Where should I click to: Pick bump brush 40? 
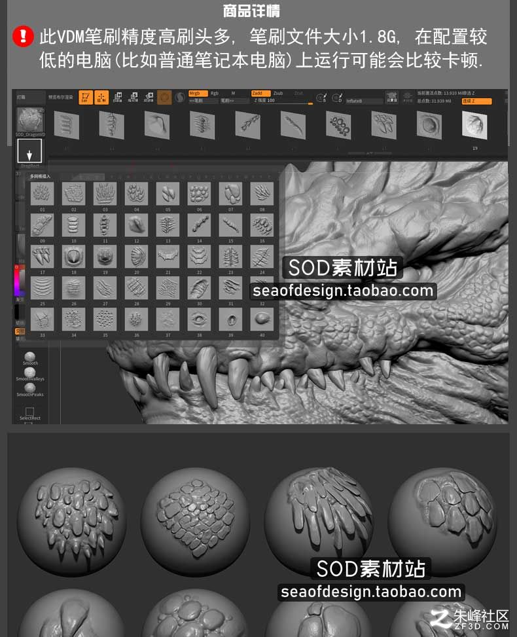pyautogui.click(x=262, y=319)
